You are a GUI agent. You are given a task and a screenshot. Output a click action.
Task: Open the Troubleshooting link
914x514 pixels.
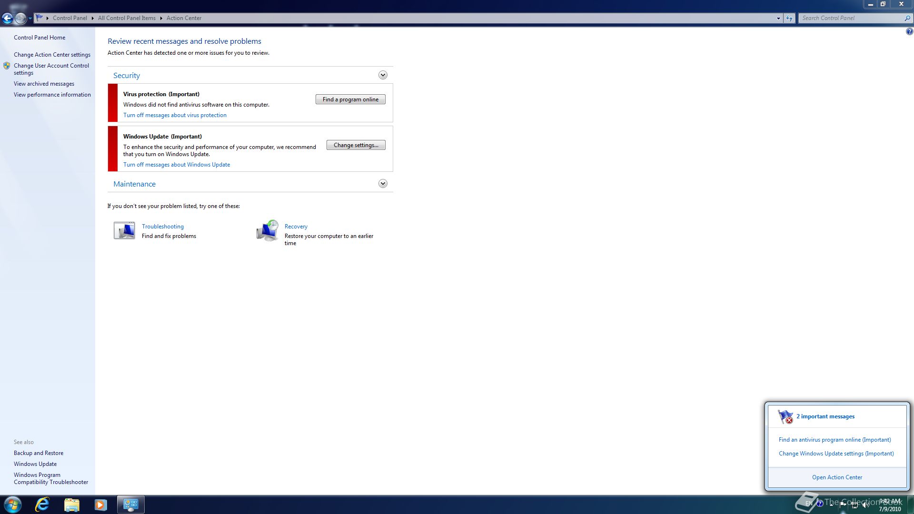(x=163, y=227)
